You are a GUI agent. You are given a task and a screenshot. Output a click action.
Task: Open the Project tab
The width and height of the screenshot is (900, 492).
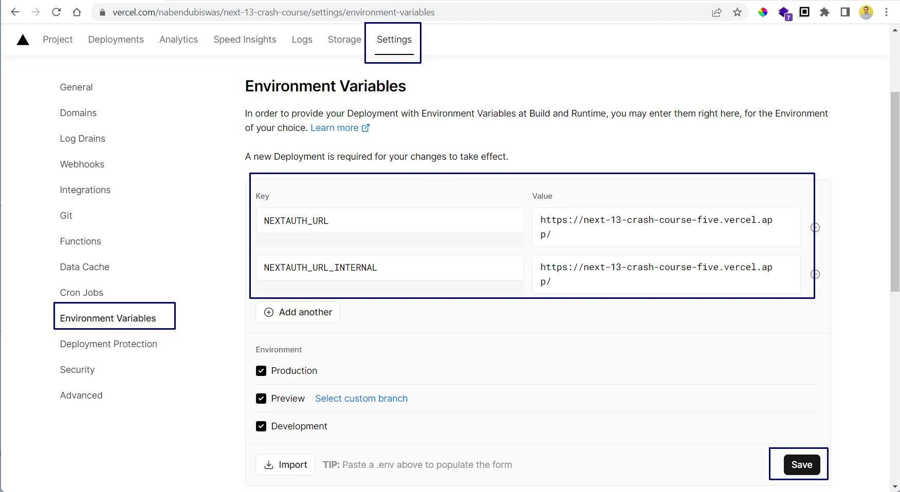[x=58, y=40]
